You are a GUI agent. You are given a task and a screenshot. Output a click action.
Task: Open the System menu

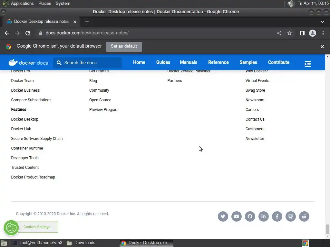(x=63, y=3)
